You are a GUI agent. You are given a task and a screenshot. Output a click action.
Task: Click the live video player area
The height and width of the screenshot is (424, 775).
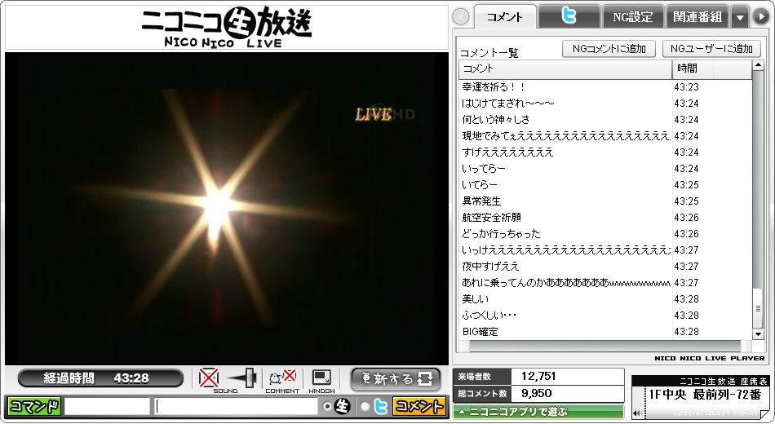tap(226, 208)
